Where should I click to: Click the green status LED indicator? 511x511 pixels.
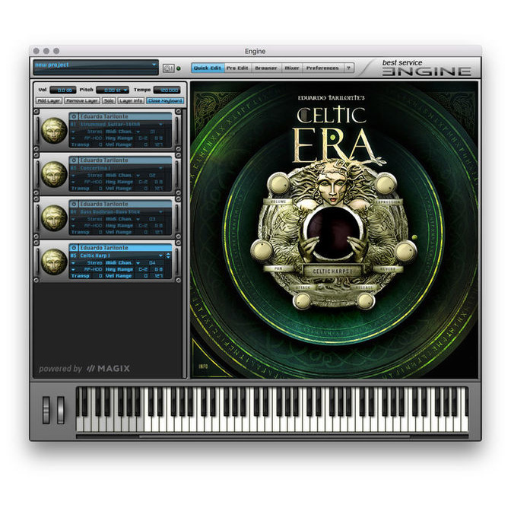click(179, 68)
